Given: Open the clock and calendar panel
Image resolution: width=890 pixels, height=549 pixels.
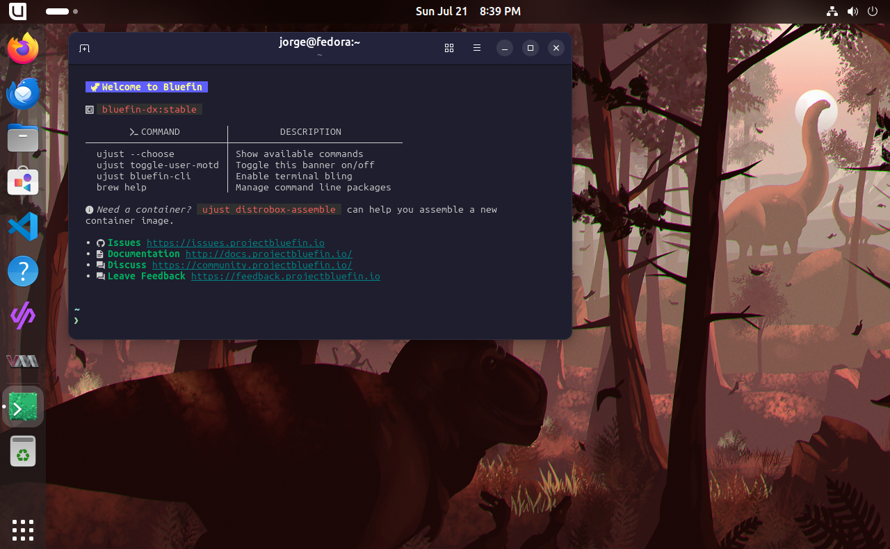Looking at the screenshot, I should (x=467, y=11).
